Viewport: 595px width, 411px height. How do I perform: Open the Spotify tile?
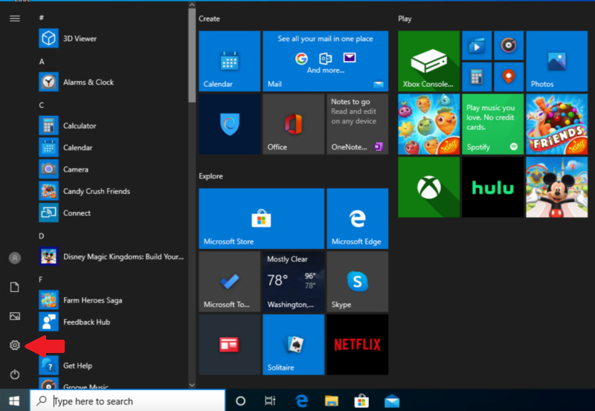(x=492, y=124)
